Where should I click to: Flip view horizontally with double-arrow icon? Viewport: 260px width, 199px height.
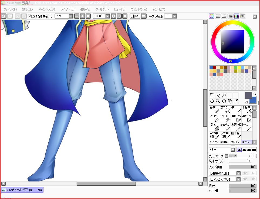pos(144,16)
